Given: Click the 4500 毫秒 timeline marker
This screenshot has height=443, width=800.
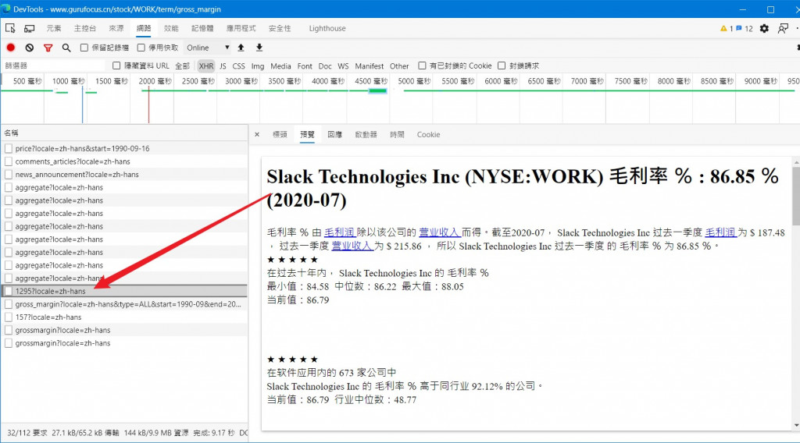Looking at the screenshot, I should (371, 81).
